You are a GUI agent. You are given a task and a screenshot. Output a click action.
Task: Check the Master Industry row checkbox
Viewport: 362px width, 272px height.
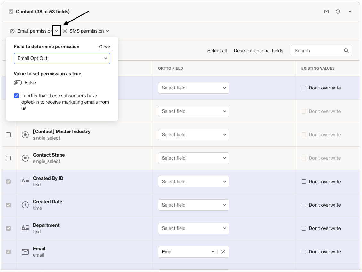[8, 135]
